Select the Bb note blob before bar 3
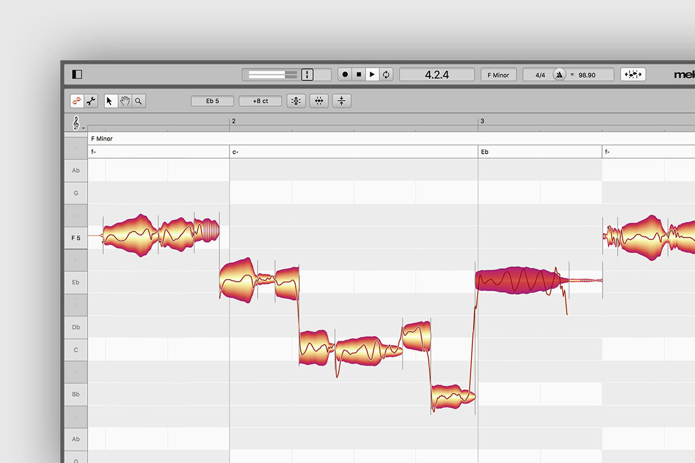The width and height of the screenshot is (695, 463). pyautogui.click(x=453, y=396)
